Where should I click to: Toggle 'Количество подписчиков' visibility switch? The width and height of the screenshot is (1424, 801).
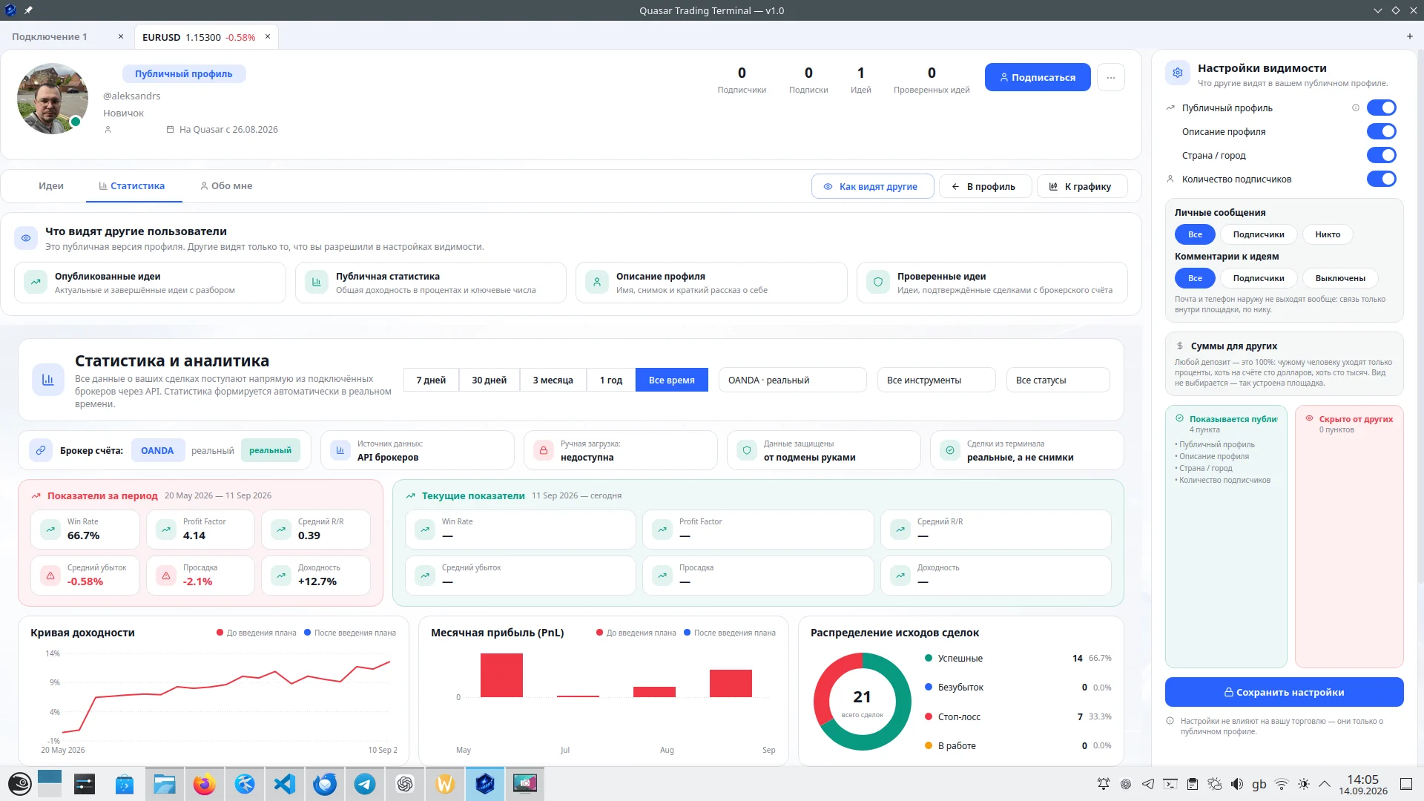[x=1382, y=179]
